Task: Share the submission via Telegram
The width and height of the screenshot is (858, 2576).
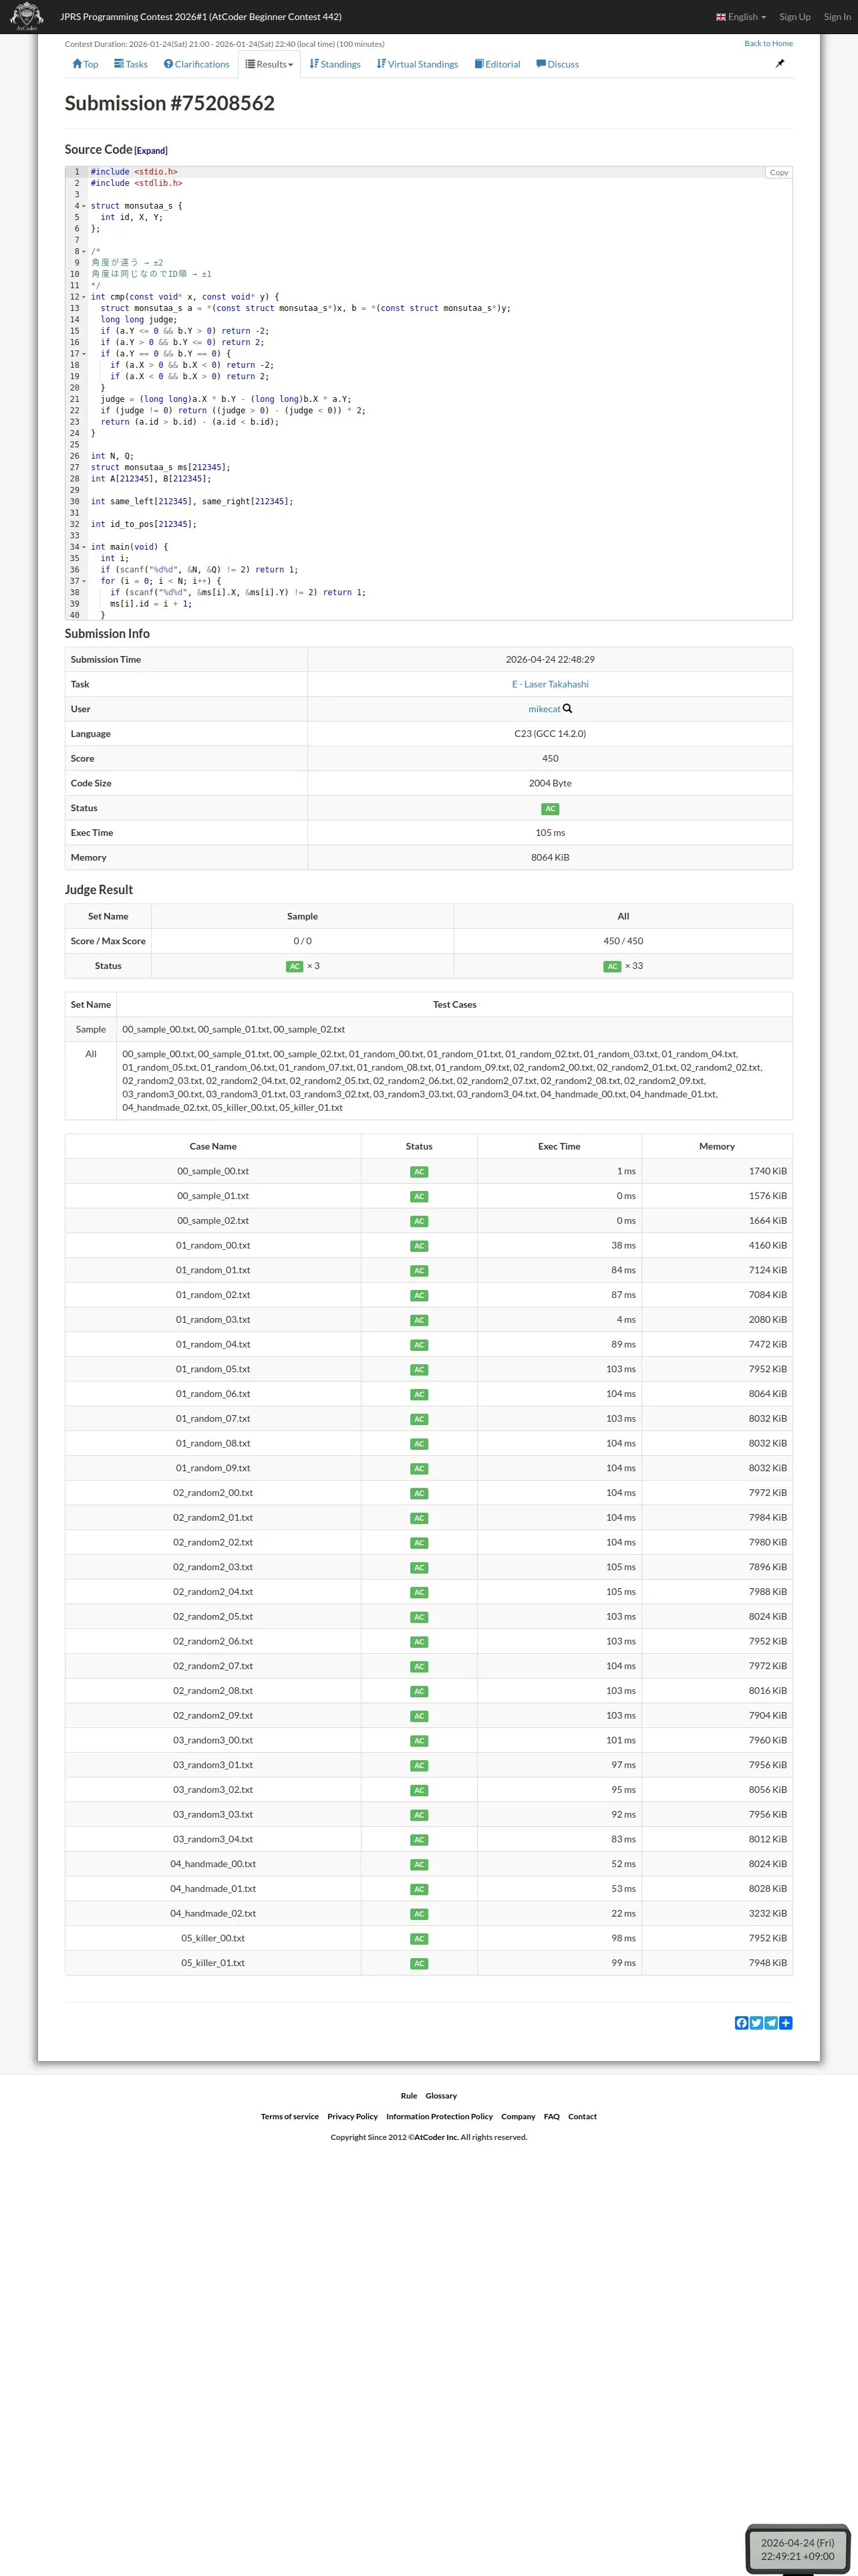Action: pos(771,2023)
